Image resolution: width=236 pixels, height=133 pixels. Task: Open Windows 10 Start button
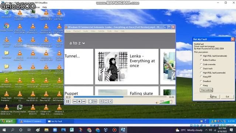(4, 130)
